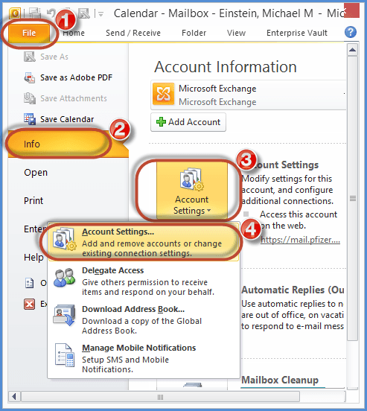
Task: Choose Download Address Book... option
Action: coord(143,319)
